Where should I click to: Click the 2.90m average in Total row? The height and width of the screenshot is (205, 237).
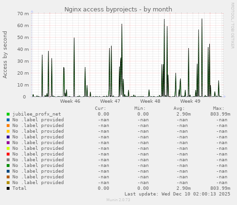(x=184, y=188)
